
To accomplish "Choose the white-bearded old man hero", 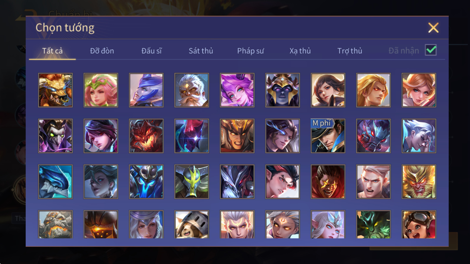I will (x=192, y=90).
